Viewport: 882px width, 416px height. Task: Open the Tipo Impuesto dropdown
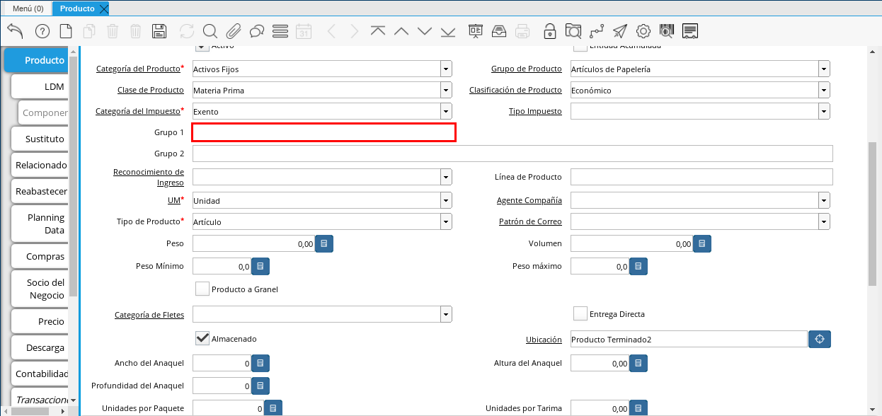[824, 111]
